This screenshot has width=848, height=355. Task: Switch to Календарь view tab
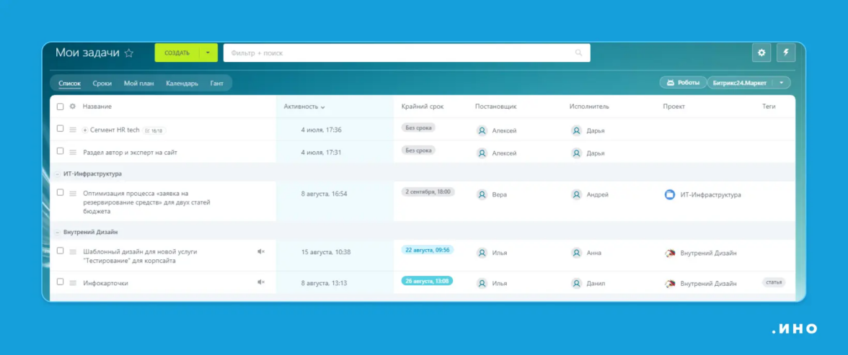182,84
